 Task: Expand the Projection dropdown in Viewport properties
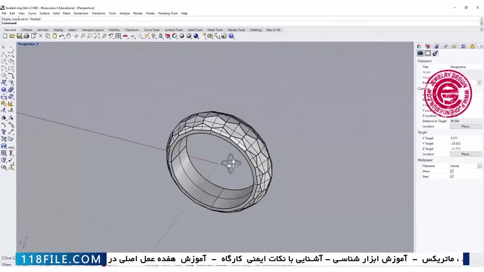[x=479, y=83]
